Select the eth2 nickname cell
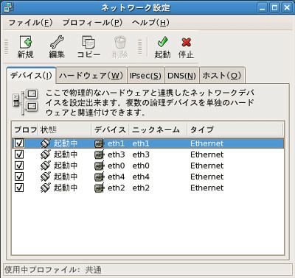Screen dimensions: 295x278 coord(141,188)
